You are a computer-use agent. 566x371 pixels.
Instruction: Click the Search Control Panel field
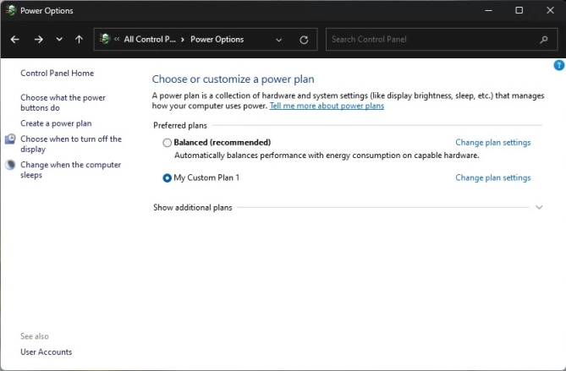[431, 40]
